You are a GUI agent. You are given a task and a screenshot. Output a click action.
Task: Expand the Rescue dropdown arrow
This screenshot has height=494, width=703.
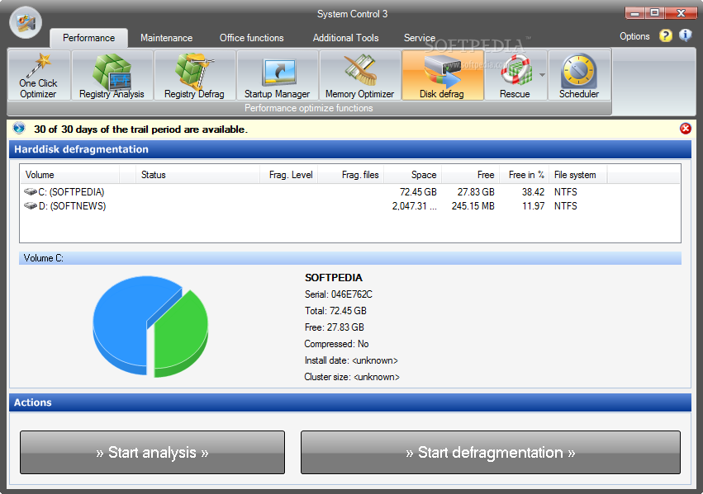click(x=542, y=75)
